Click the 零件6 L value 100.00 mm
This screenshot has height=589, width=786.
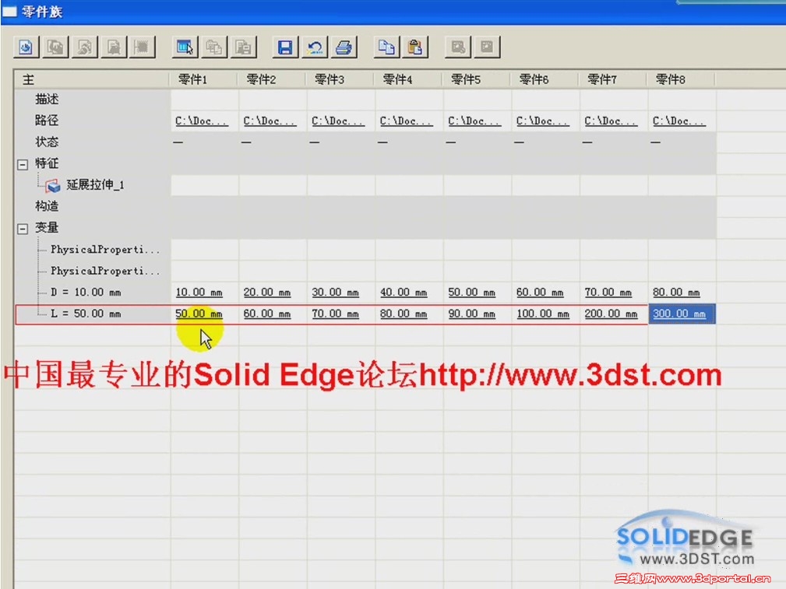[x=543, y=314]
